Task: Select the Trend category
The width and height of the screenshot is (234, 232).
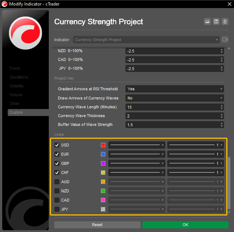Action: [x=15, y=68]
